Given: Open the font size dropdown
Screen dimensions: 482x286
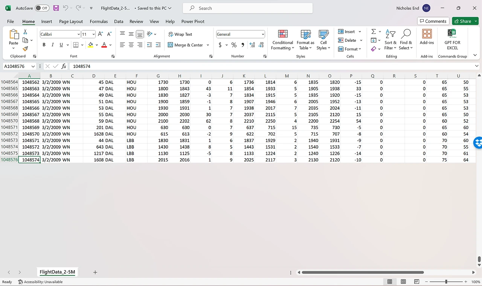Looking at the screenshot, I should [93, 34].
